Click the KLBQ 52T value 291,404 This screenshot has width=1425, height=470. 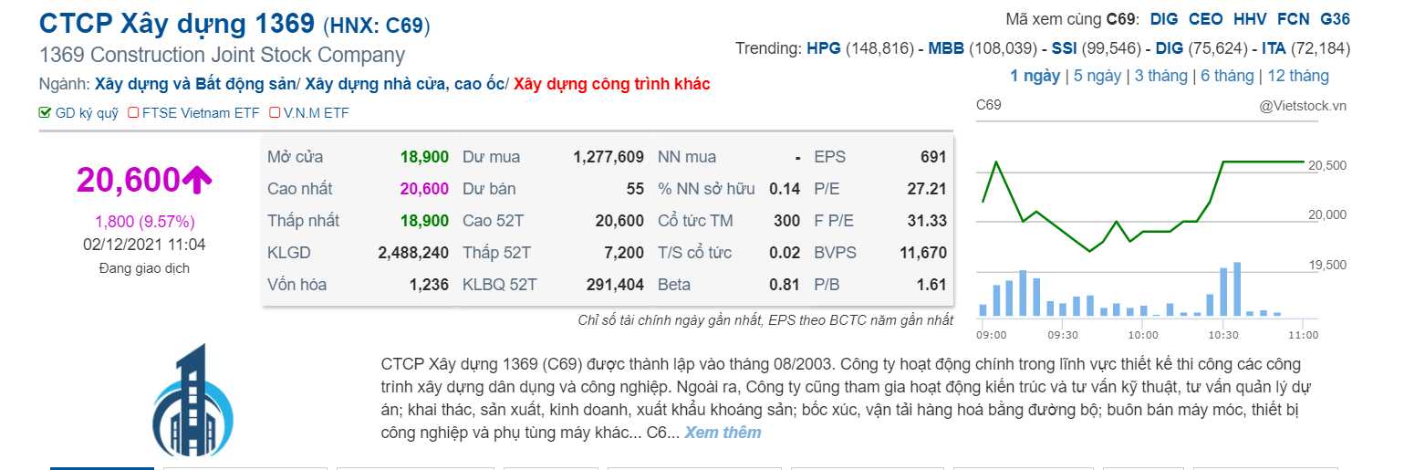coord(615,285)
